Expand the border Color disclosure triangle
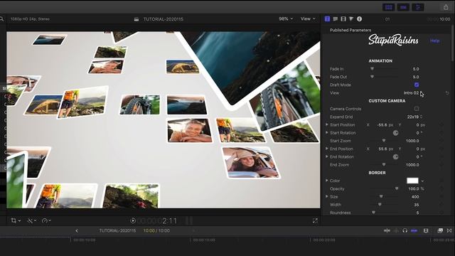455x256 pixels. (327, 180)
